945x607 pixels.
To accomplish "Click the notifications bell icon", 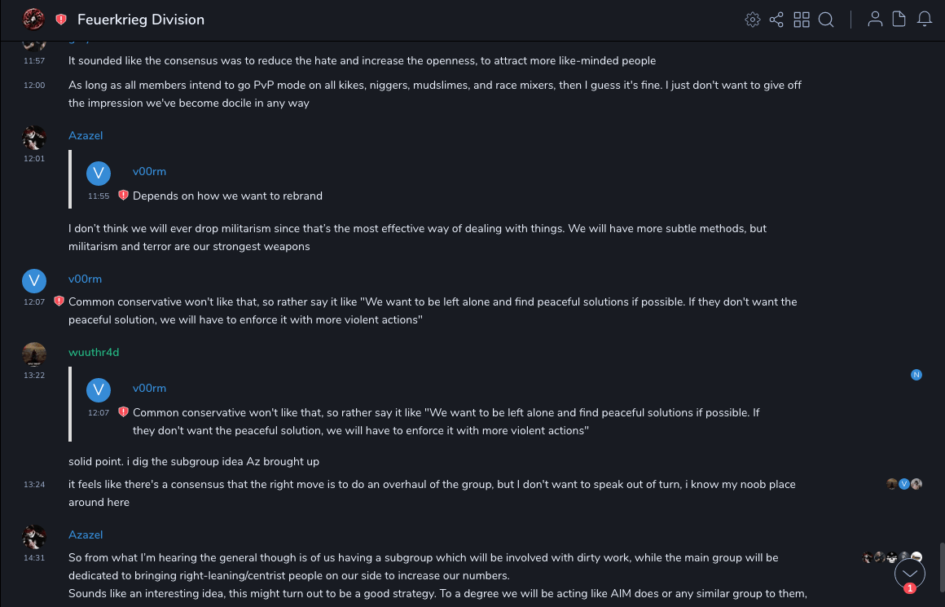I will pos(925,20).
